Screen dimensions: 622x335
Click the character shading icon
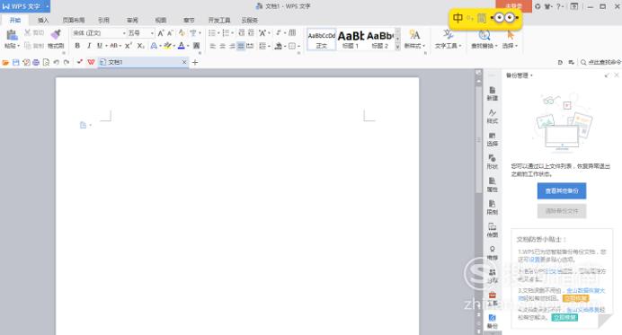[196, 46]
